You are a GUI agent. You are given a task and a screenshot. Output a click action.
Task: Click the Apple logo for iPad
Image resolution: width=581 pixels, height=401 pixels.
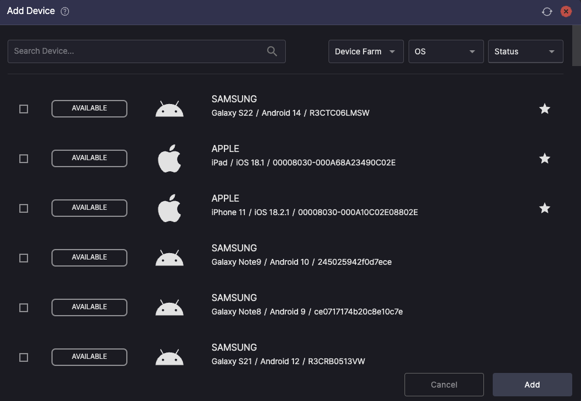[x=170, y=158]
